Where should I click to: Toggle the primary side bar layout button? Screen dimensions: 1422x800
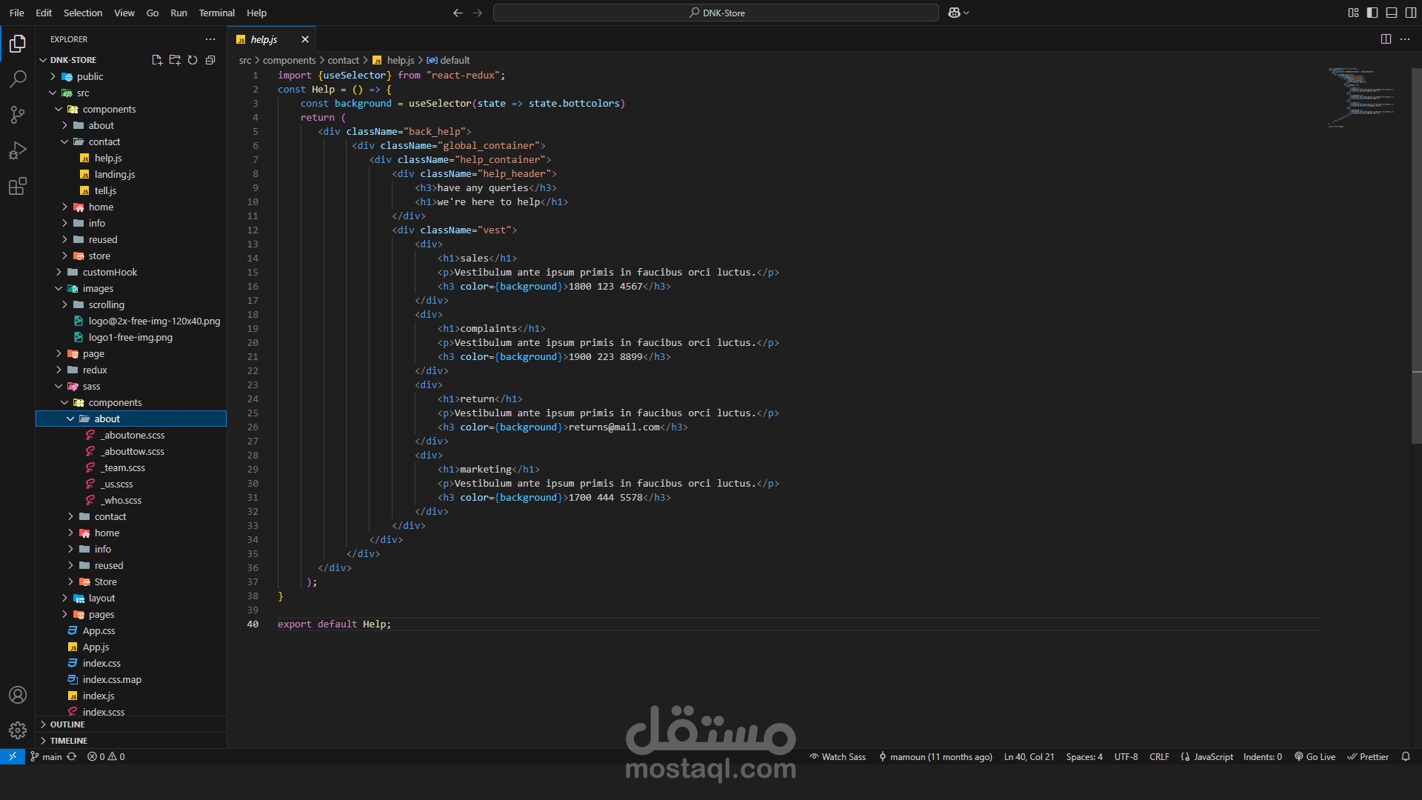pos(1372,13)
